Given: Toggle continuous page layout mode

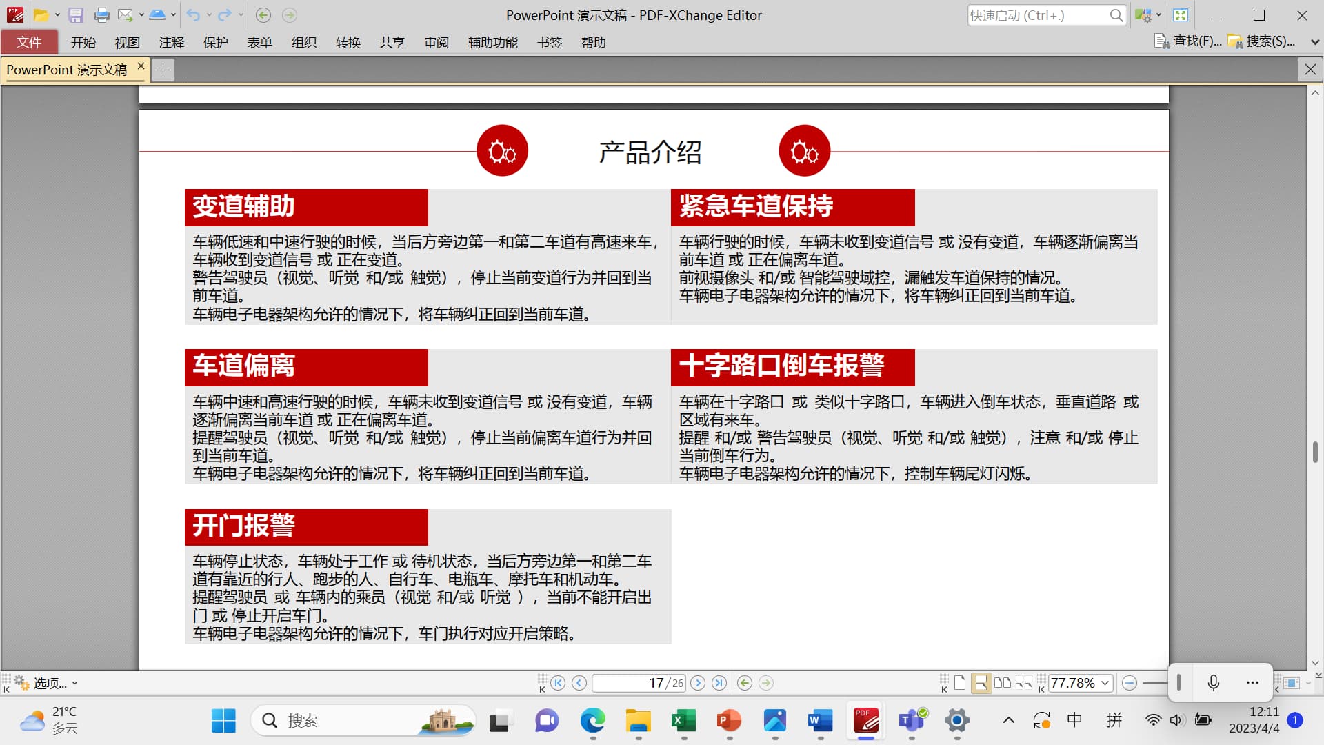Looking at the screenshot, I should [981, 683].
